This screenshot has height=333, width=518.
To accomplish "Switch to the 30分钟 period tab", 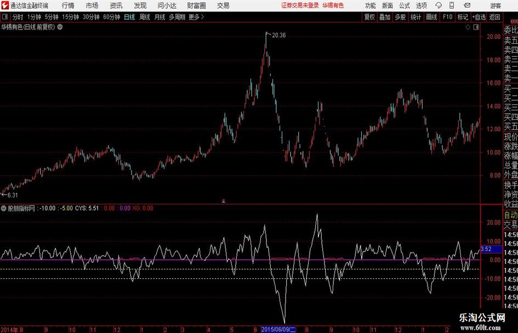I will click(x=91, y=17).
